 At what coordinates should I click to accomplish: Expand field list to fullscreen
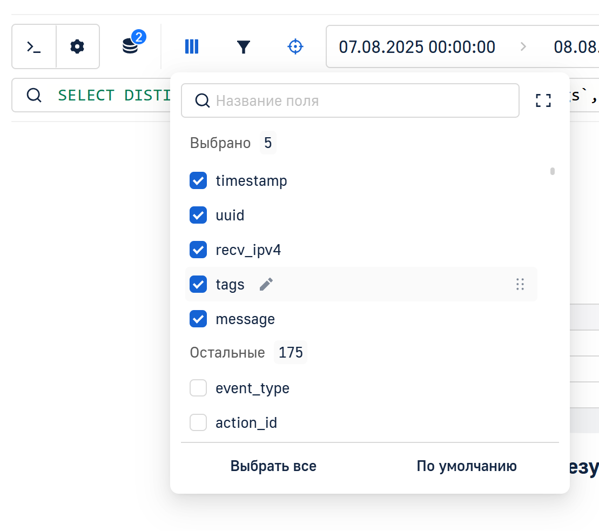pyautogui.click(x=543, y=100)
